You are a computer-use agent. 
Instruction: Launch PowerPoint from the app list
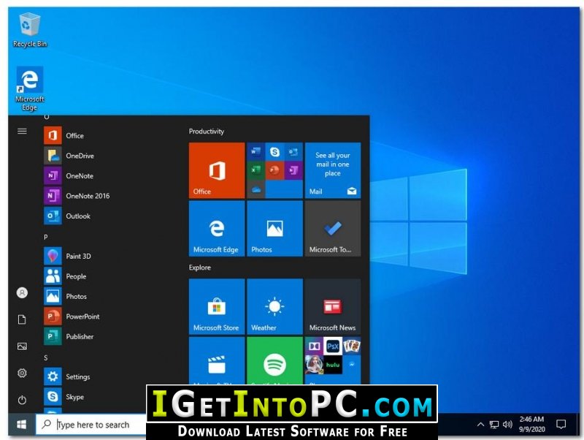(x=108, y=316)
